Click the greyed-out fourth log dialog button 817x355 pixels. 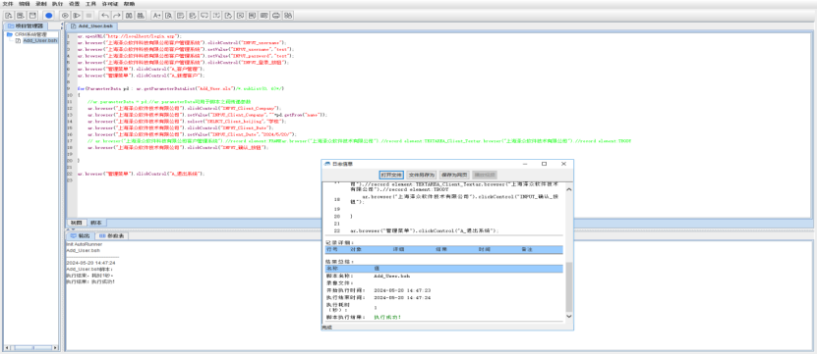(484, 175)
